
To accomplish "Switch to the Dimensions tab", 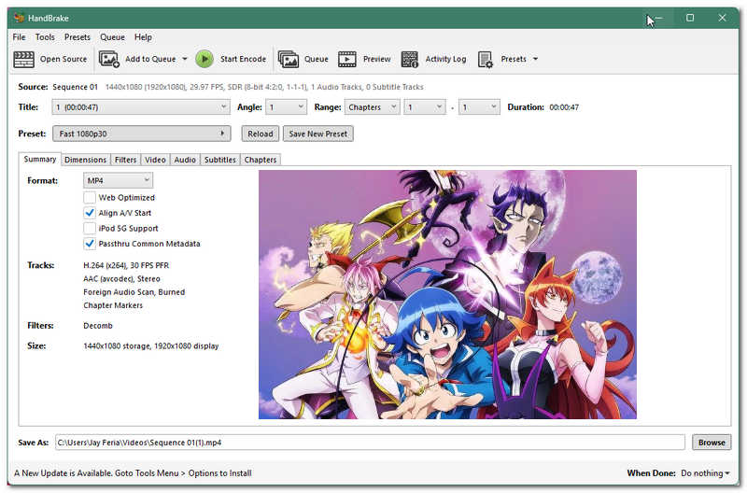I will (85, 160).
